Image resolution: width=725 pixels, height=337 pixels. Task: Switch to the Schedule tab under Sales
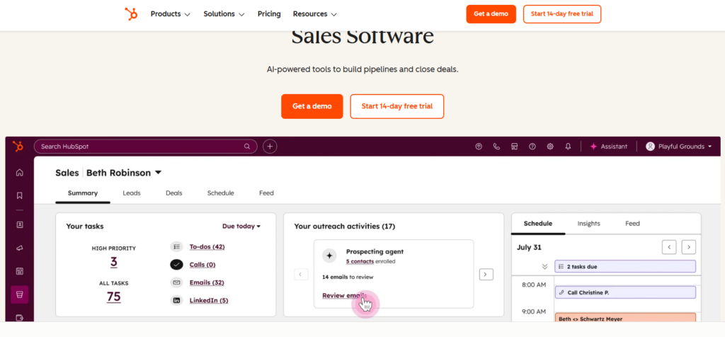pyautogui.click(x=221, y=193)
